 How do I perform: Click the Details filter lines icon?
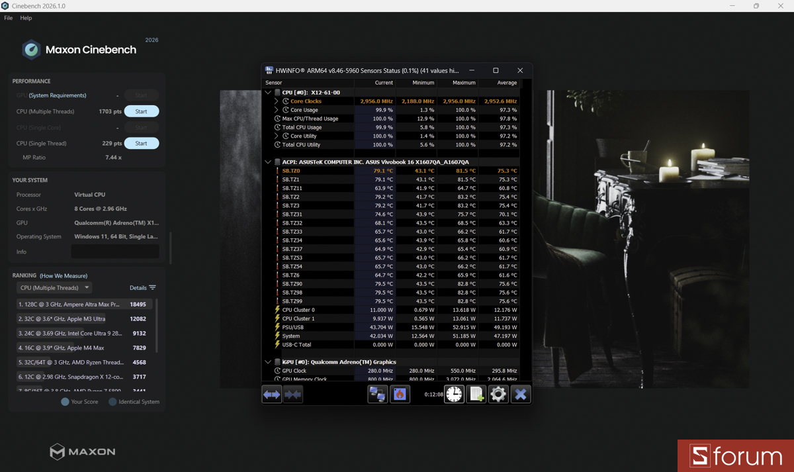coord(152,288)
